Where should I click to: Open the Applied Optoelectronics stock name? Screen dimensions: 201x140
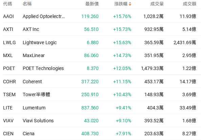pyautogui.click(x=44, y=16)
